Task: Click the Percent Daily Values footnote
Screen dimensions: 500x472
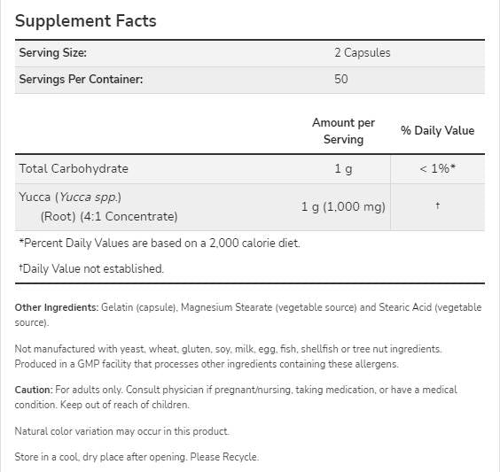Action: click(160, 244)
